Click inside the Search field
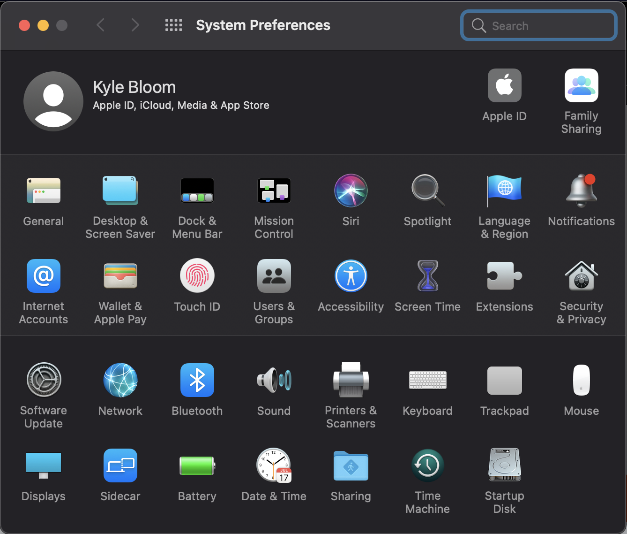Image resolution: width=627 pixels, height=534 pixels. point(539,25)
